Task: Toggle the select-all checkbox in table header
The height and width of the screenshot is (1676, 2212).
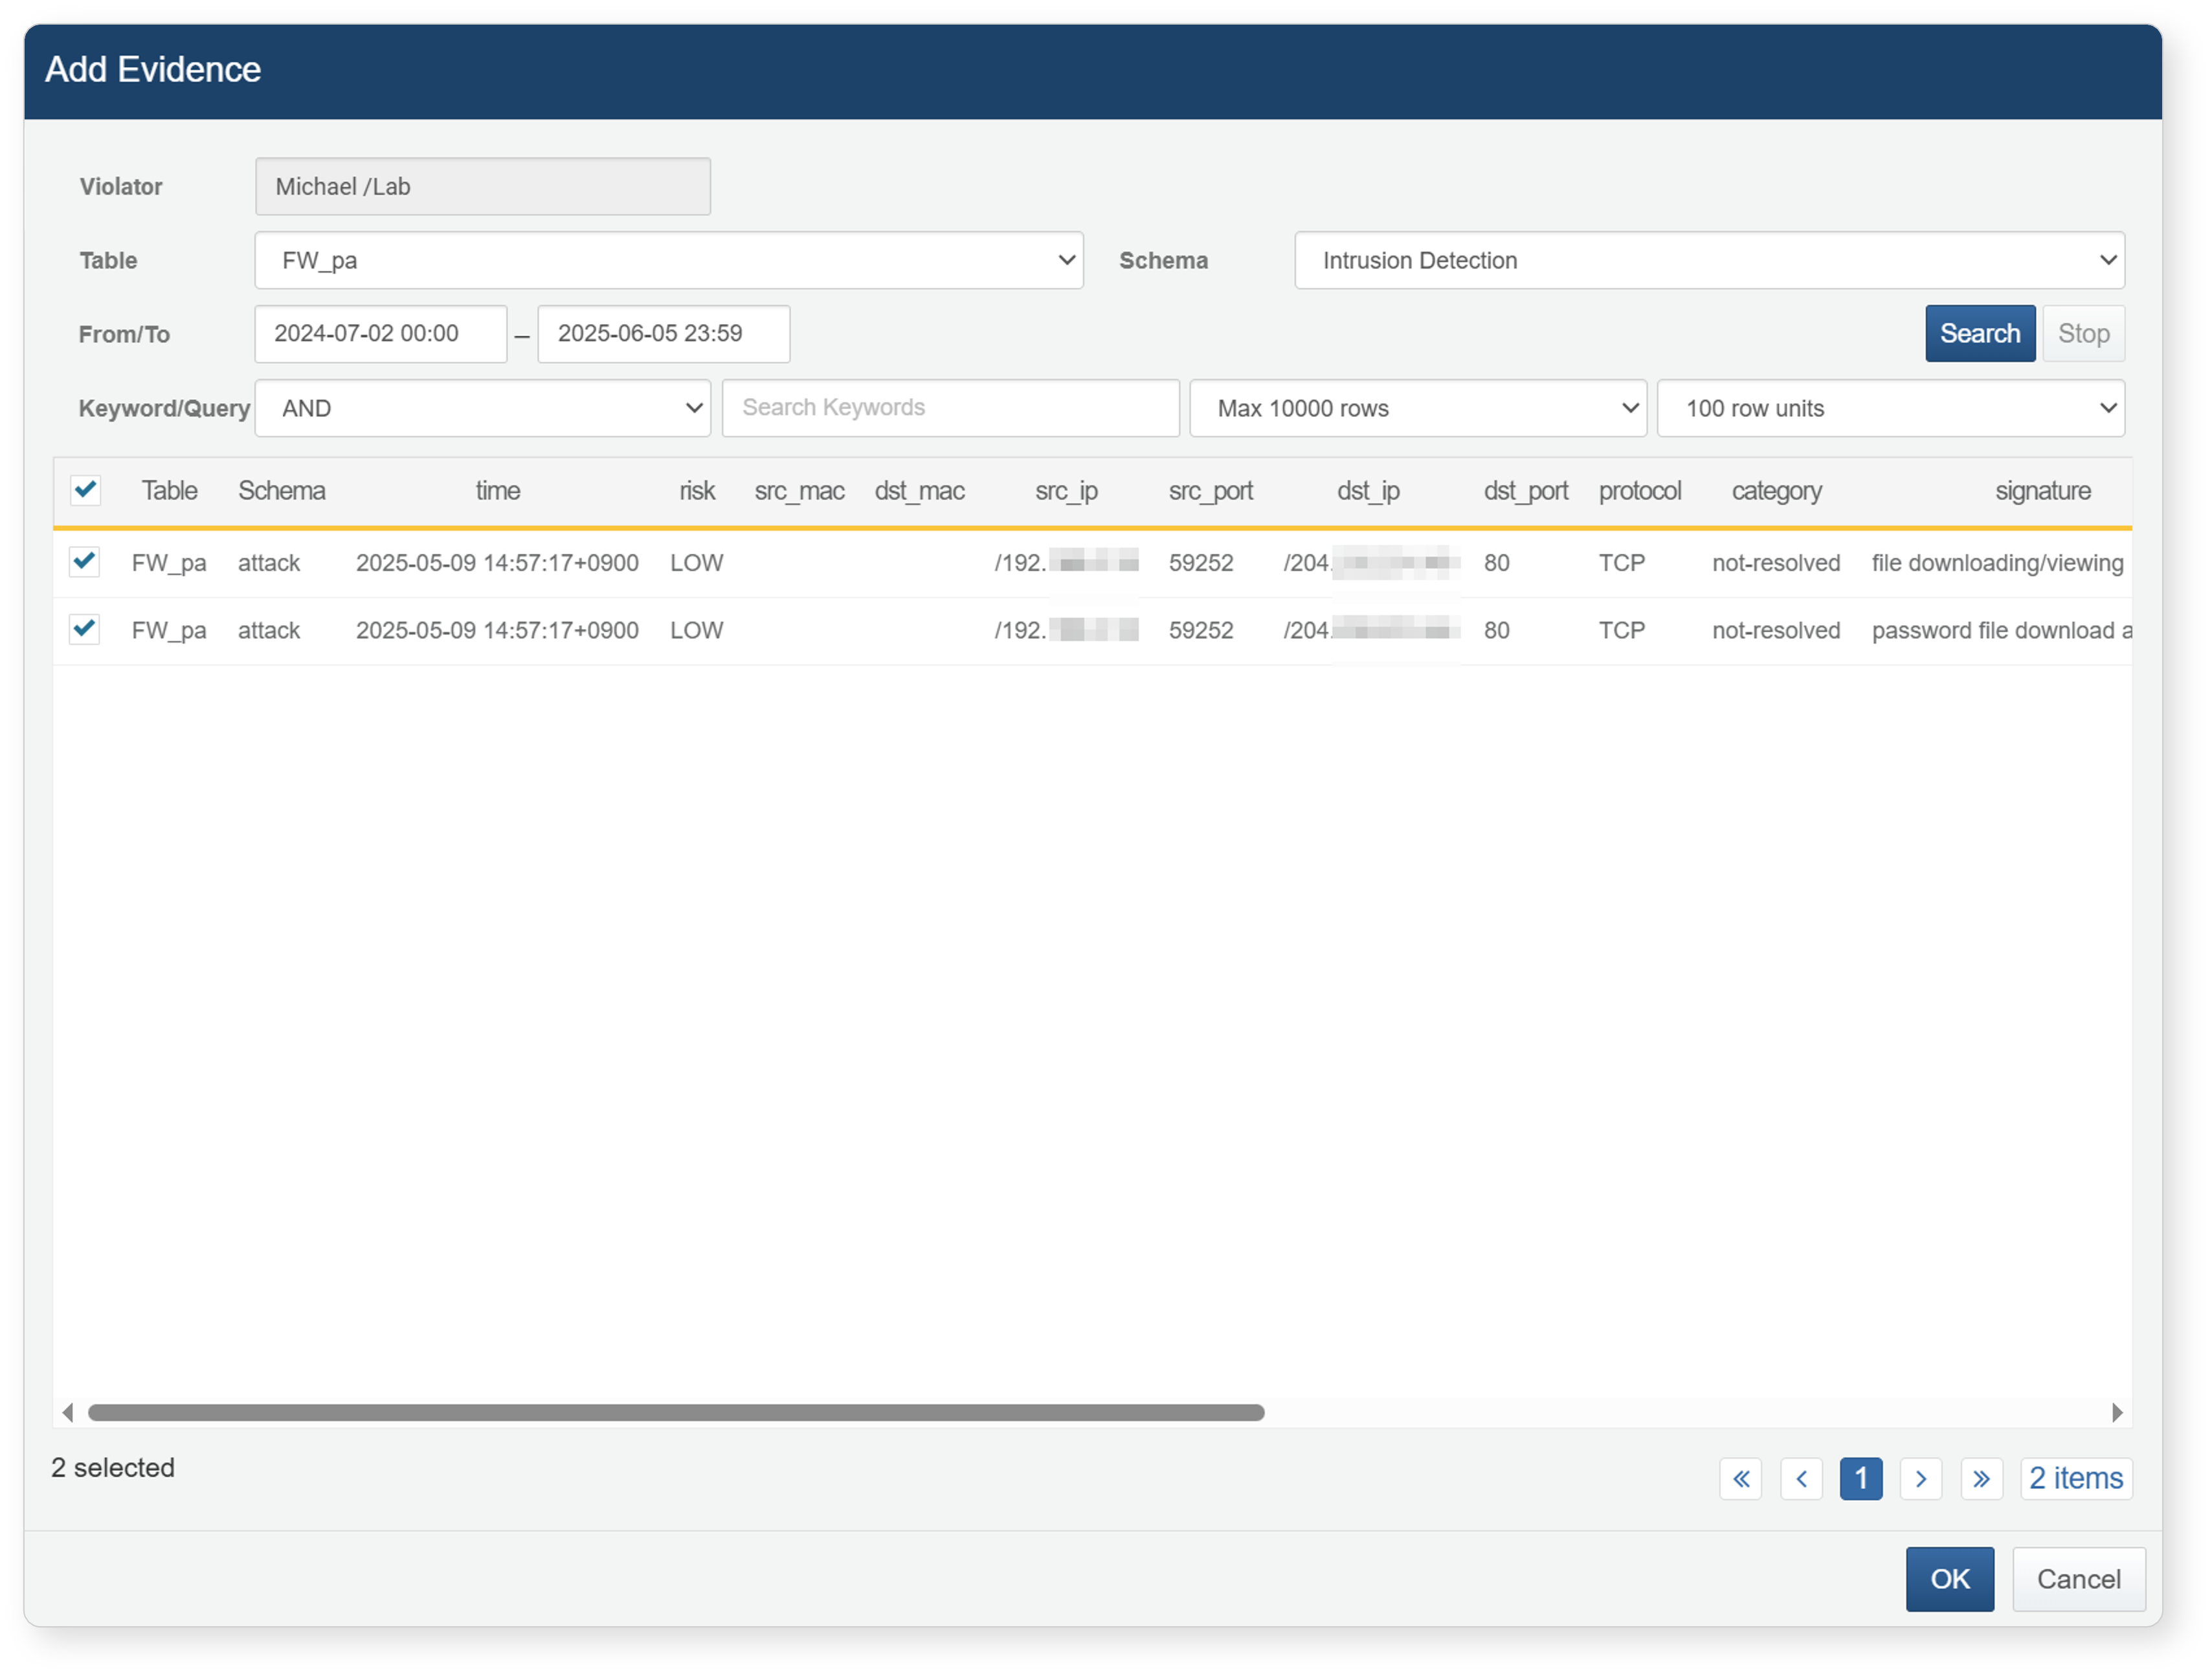Action: 85,490
